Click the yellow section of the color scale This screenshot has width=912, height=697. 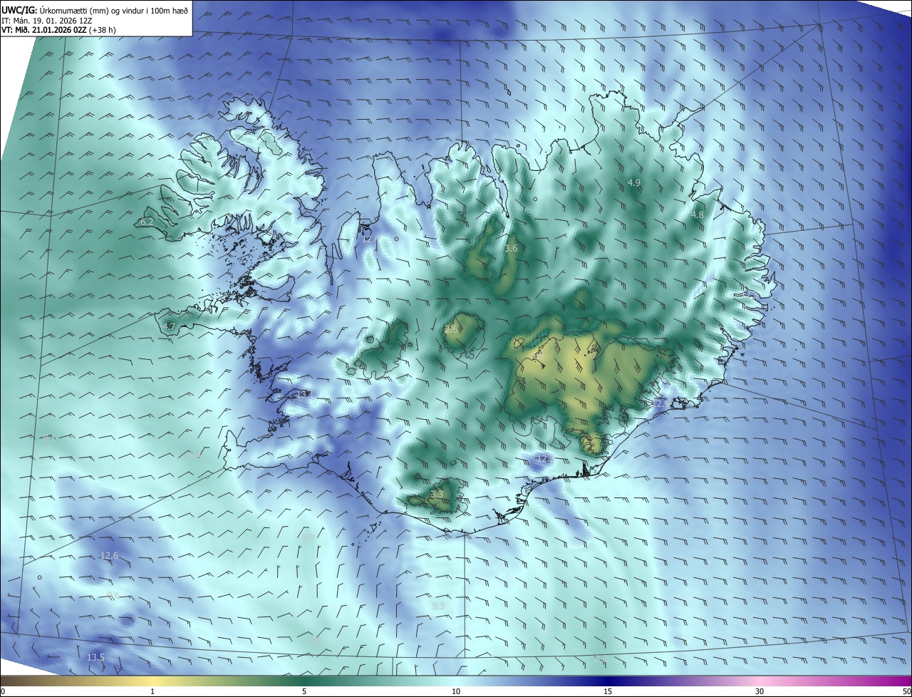pyautogui.click(x=152, y=681)
